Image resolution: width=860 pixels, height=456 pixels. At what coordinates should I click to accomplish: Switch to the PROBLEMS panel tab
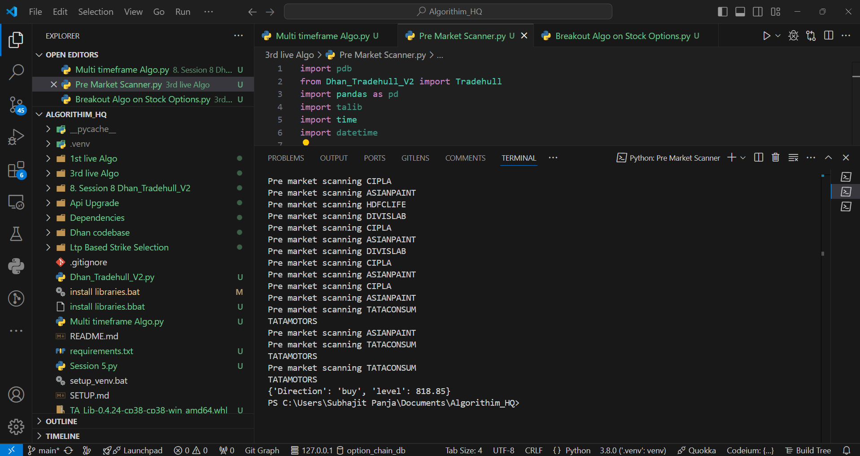point(286,158)
